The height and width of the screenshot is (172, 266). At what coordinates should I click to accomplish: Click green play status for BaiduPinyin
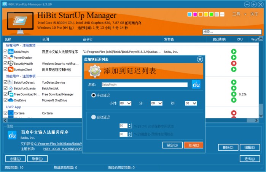(x=234, y=52)
